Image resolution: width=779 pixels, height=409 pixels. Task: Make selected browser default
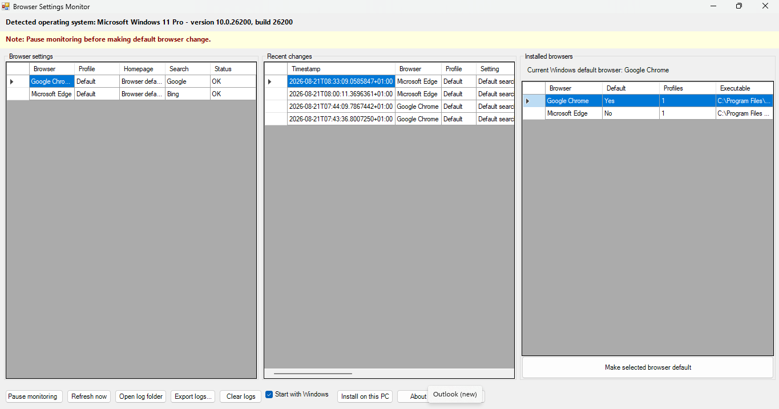pyautogui.click(x=648, y=367)
